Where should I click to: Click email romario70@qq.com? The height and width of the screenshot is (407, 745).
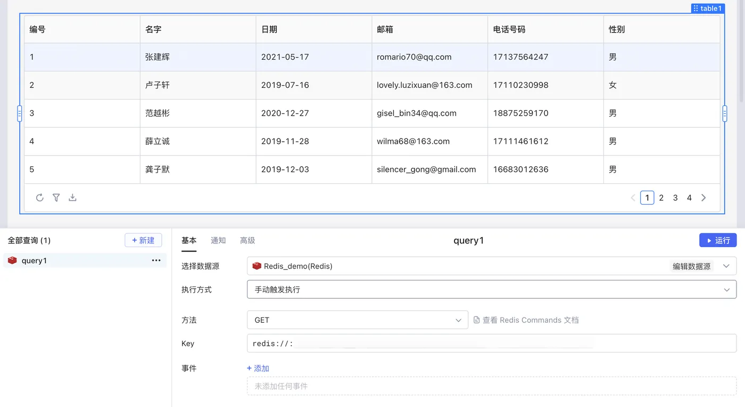click(414, 57)
